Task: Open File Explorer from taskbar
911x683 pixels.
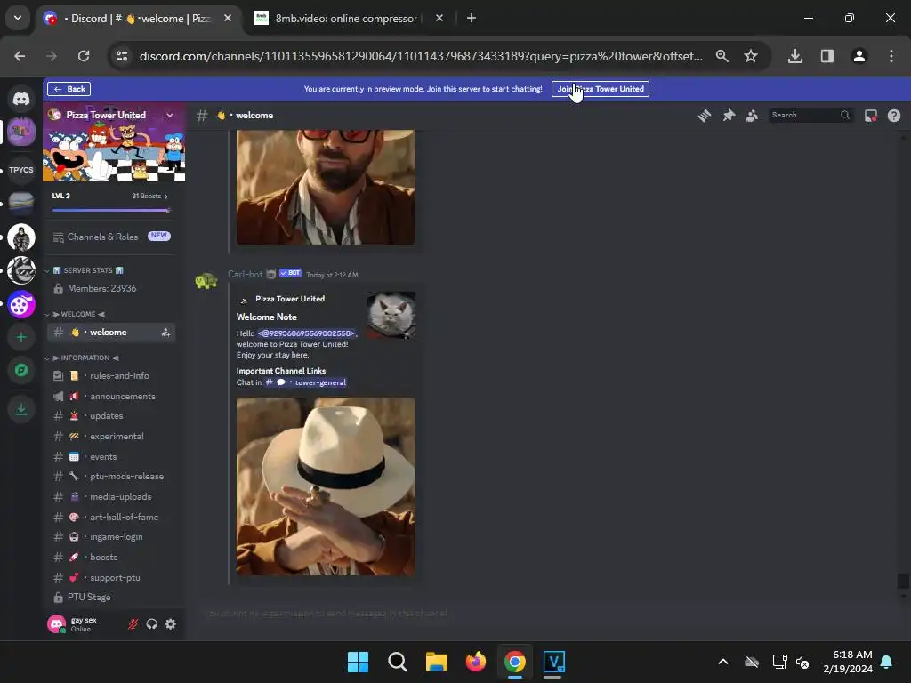Action: pos(436,662)
